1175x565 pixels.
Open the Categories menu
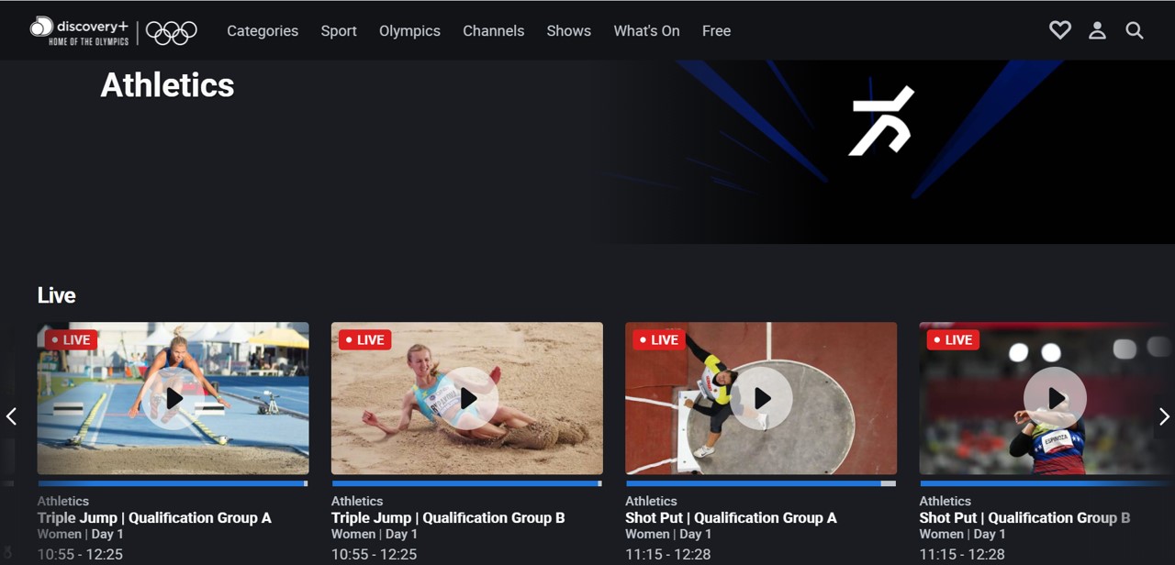point(263,30)
